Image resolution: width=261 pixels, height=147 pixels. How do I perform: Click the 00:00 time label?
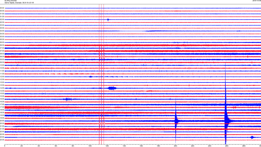[2, 8]
